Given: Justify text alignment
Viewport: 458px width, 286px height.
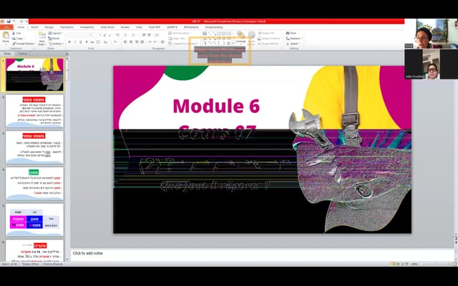Looking at the screenshot, I should pyautogui.click(x=142, y=42).
